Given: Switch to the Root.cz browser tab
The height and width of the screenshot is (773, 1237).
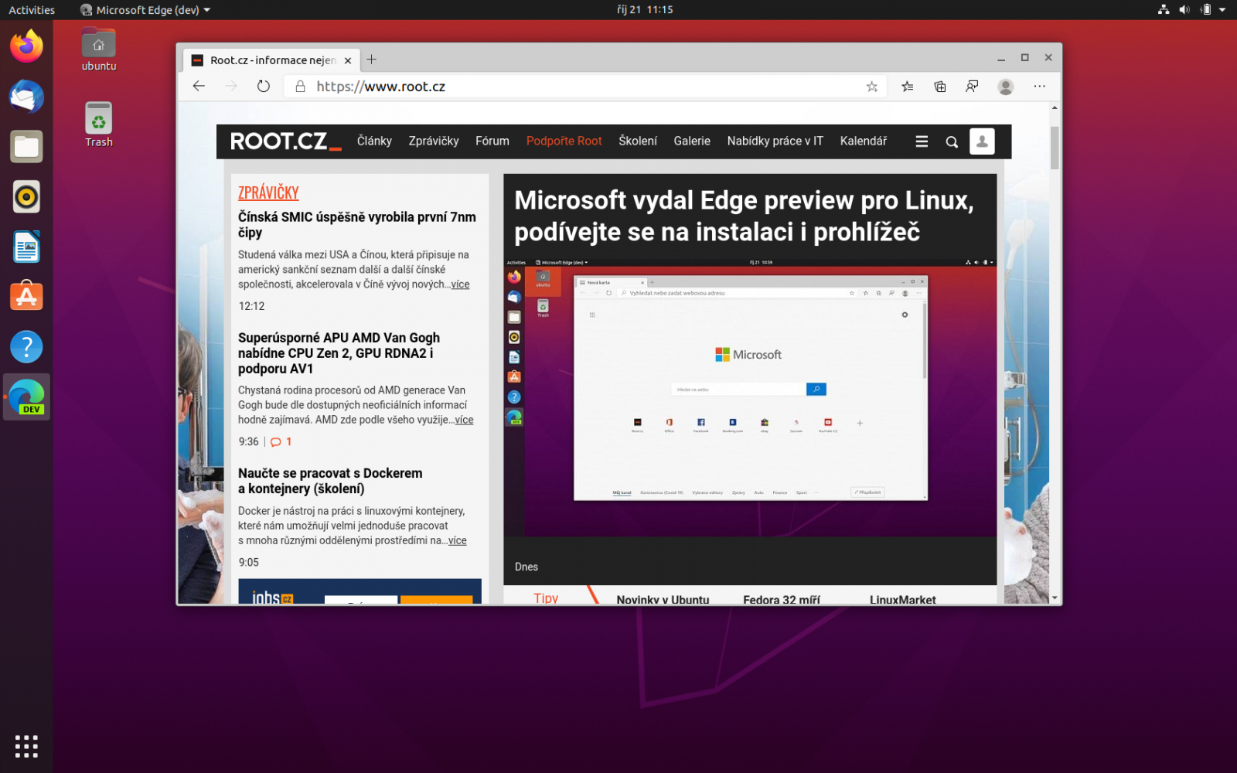Looking at the screenshot, I should pos(267,60).
